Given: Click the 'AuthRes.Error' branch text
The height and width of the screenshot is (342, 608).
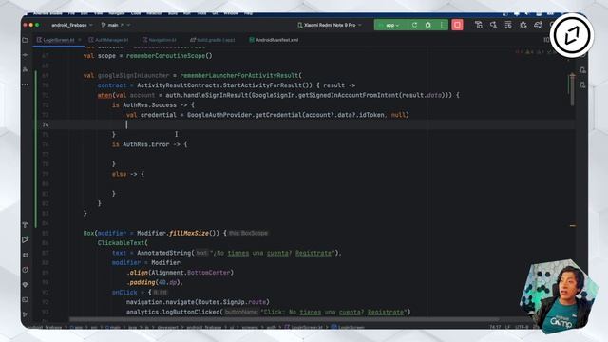Looking at the screenshot, I should [x=146, y=144].
